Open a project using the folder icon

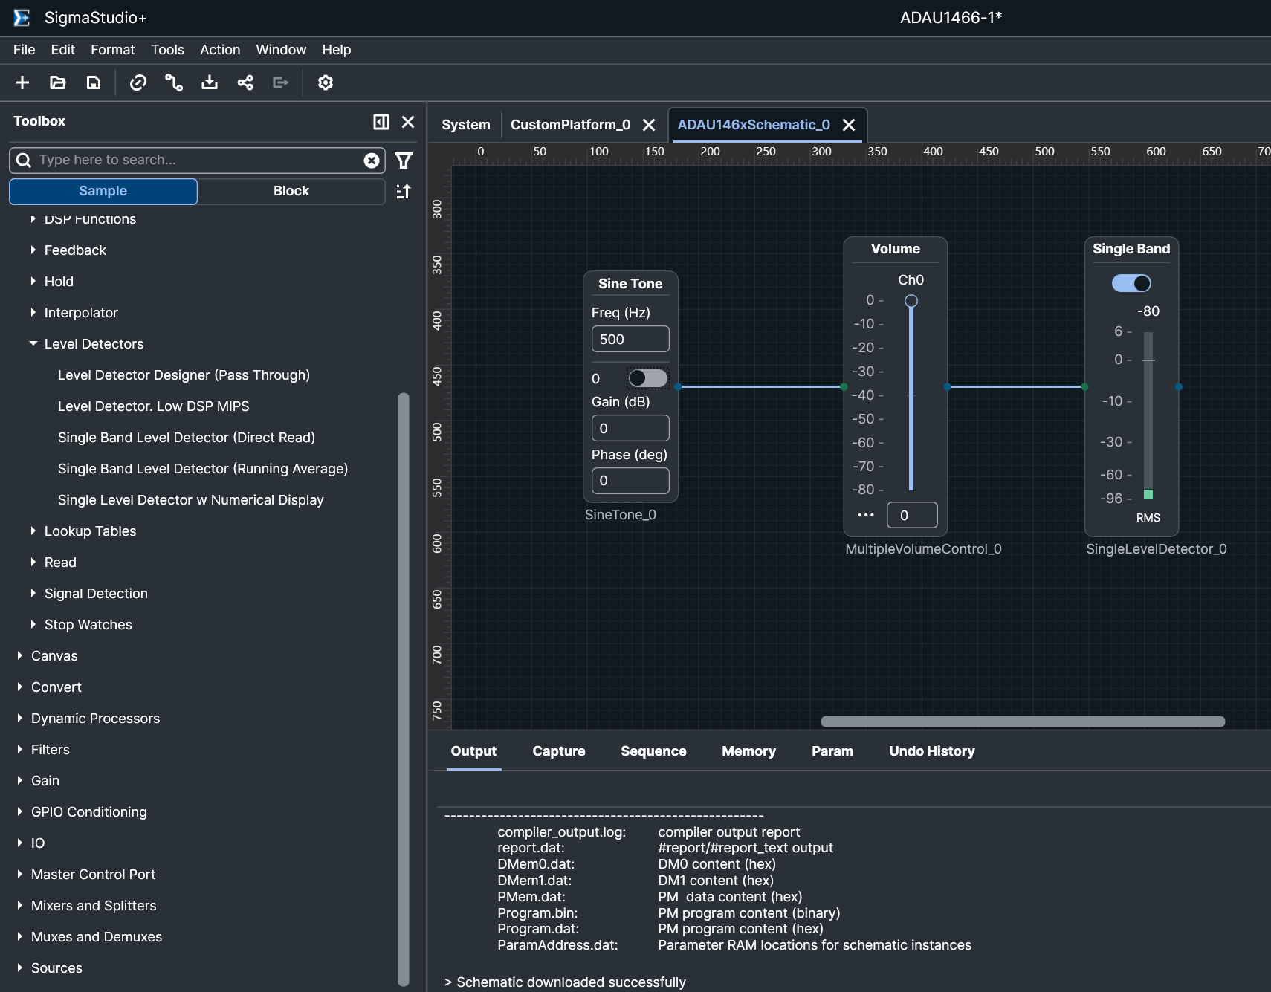point(58,82)
